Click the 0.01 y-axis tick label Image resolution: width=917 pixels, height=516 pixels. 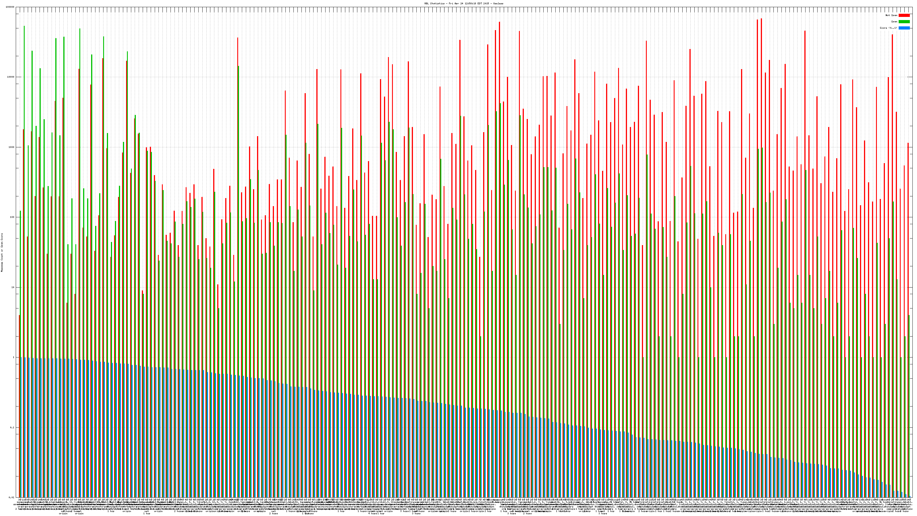point(12,497)
